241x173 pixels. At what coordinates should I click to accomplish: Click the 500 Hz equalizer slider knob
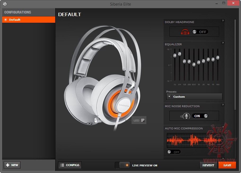(194, 65)
